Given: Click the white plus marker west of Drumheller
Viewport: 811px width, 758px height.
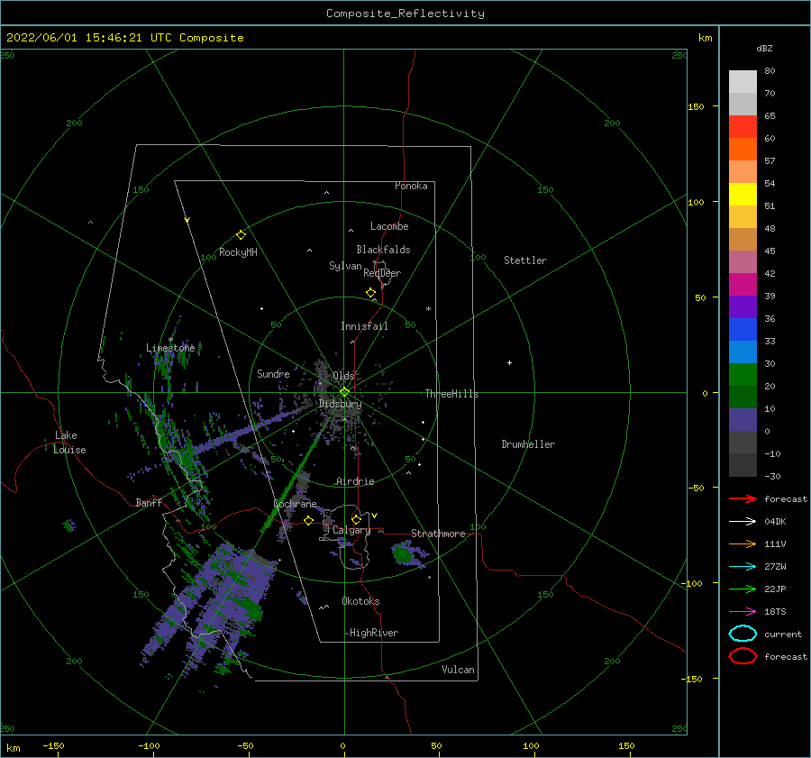Looking at the screenshot, I should 509,362.
